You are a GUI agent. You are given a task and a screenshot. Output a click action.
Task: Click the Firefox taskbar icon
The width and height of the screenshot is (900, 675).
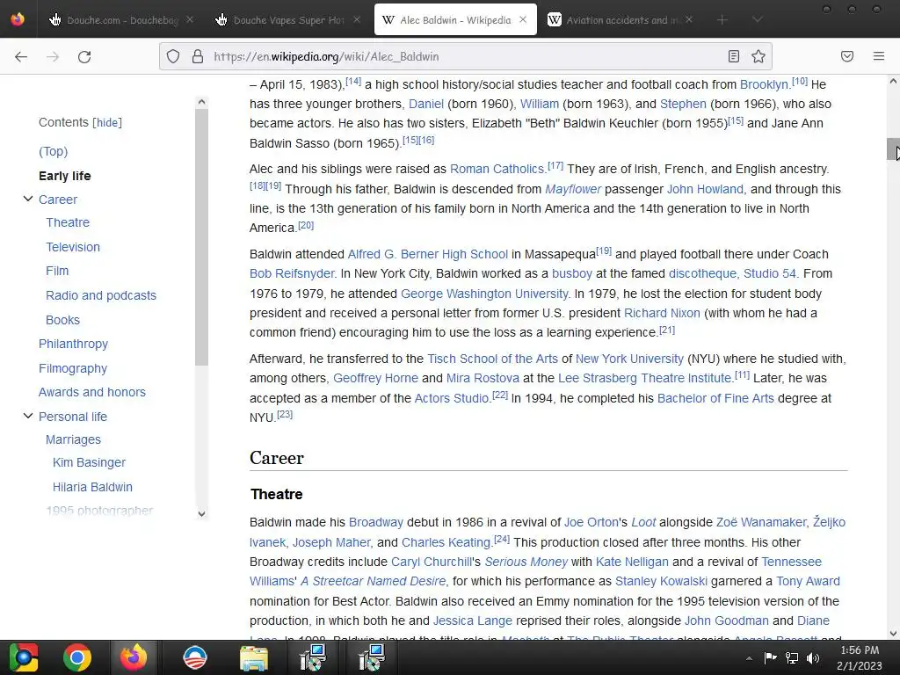click(x=134, y=657)
